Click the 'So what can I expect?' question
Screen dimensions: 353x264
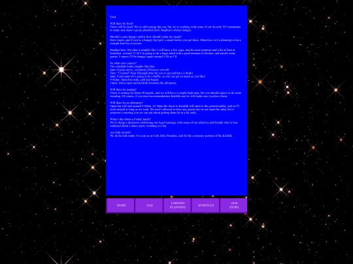click(123, 63)
